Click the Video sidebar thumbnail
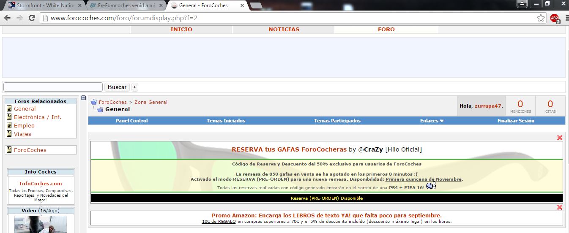This screenshot has height=233, width=569. [41, 224]
